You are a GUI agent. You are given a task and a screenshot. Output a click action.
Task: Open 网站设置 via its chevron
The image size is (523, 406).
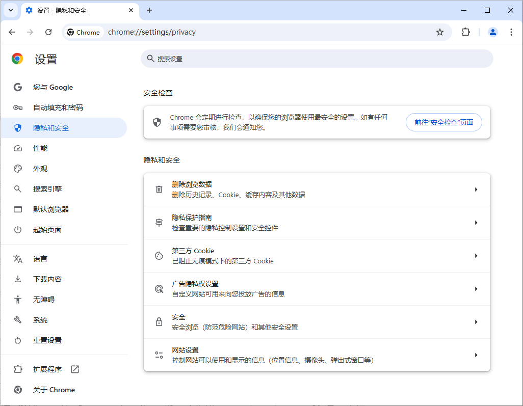477,355
